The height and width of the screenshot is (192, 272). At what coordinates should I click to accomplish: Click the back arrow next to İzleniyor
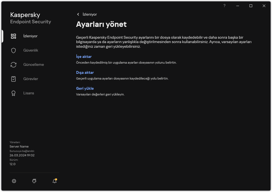[78, 14]
